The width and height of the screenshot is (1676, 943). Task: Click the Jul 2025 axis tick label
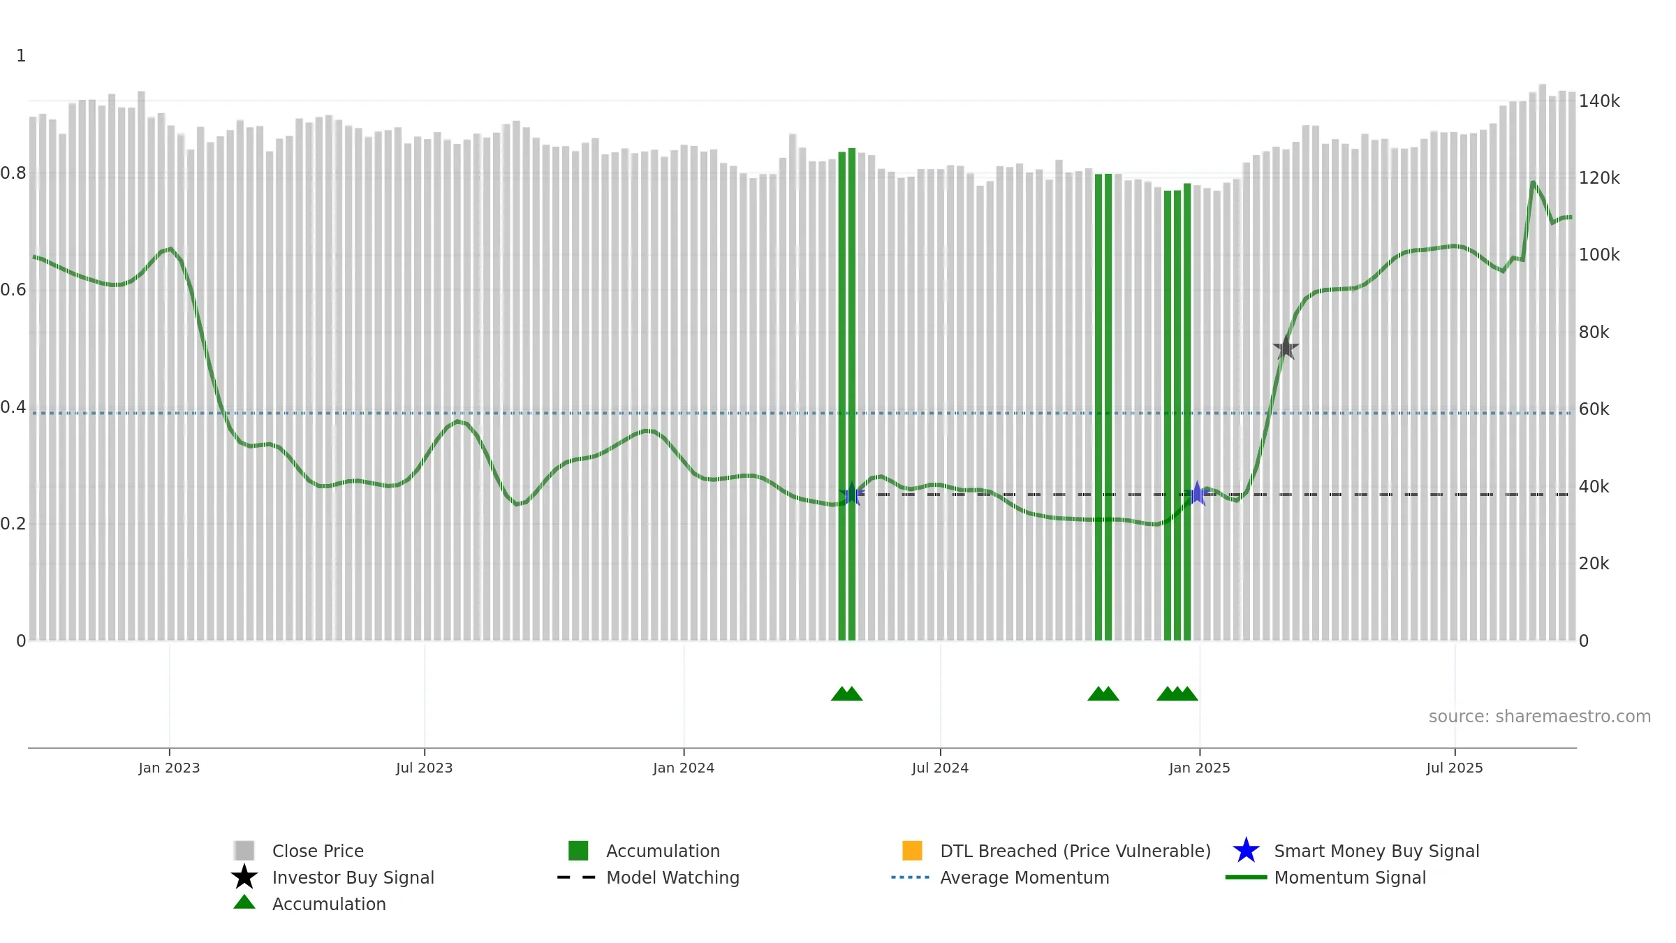point(1455,768)
